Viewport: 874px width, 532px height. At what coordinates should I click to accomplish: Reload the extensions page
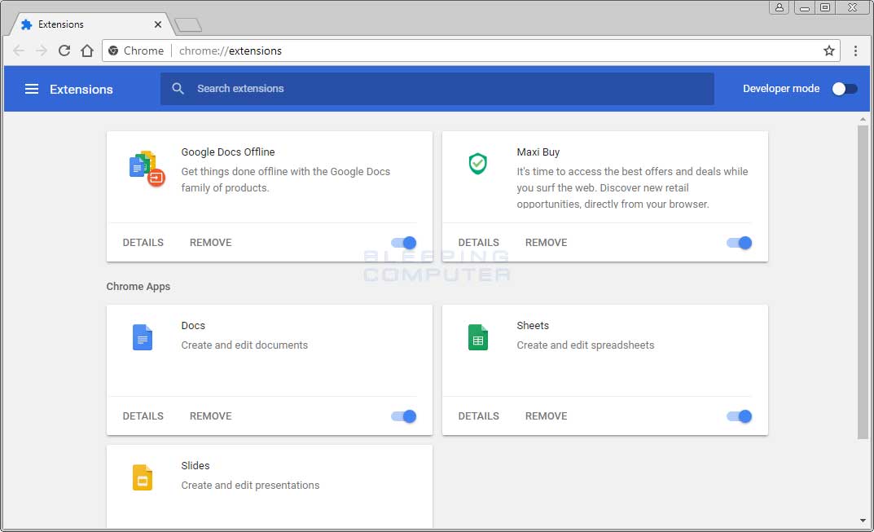coord(64,51)
